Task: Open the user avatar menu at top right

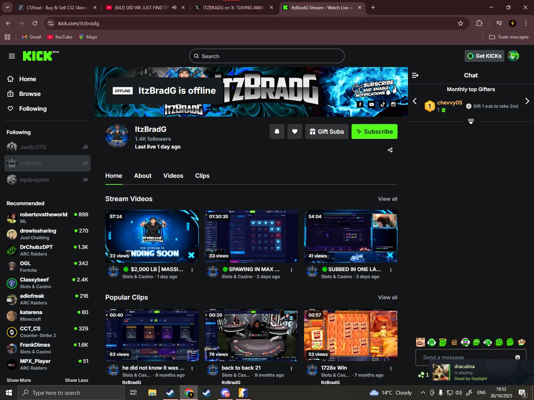Action: click(x=514, y=56)
